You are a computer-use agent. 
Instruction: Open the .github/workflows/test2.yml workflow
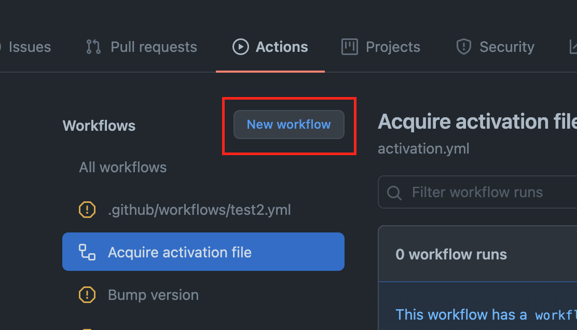(199, 210)
